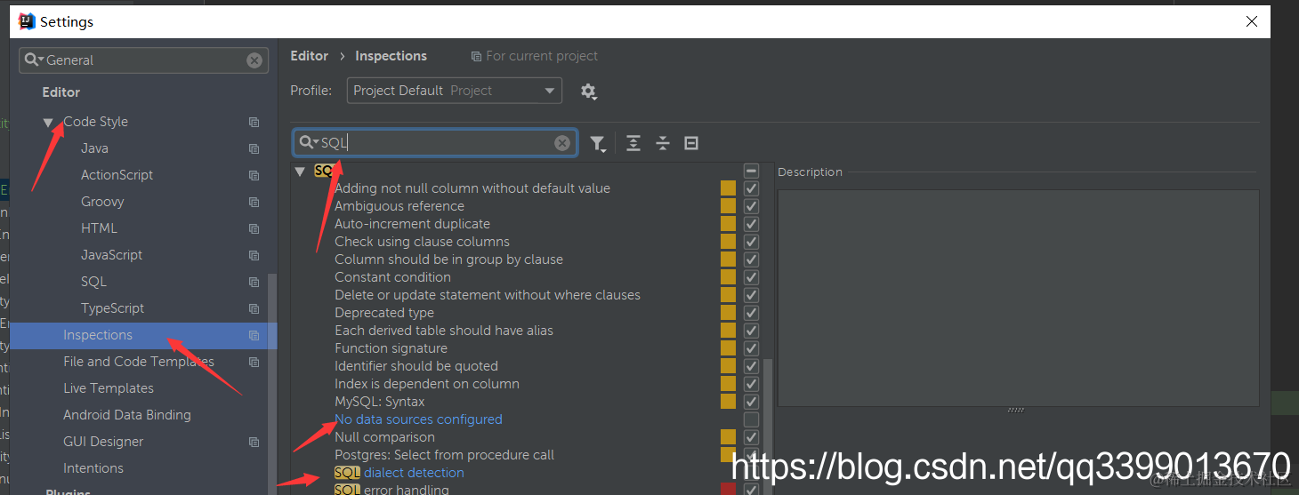
Task: Open the profile gear settings menu
Action: [x=588, y=91]
